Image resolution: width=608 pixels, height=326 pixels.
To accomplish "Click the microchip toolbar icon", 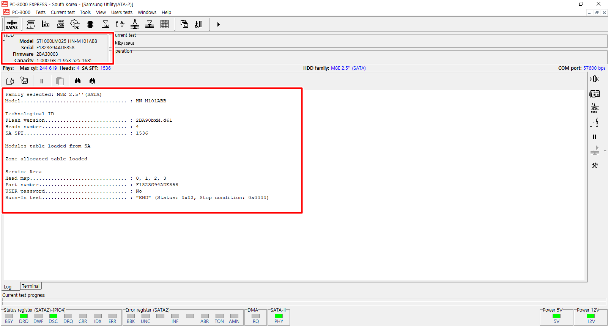I will tap(90, 25).
